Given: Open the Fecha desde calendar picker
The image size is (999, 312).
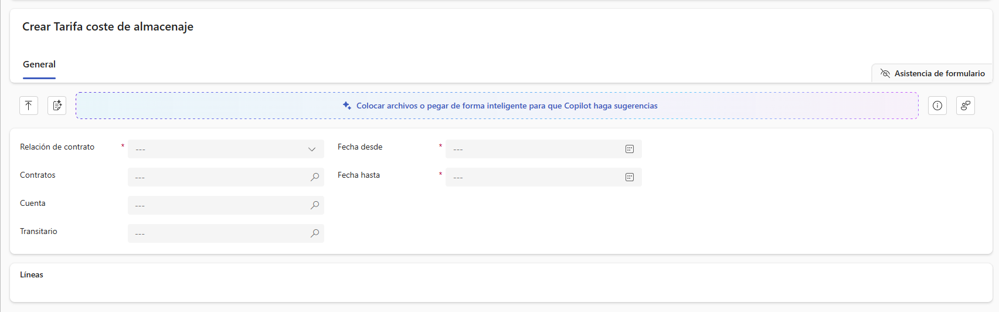Looking at the screenshot, I should click(x=630, y=149).
